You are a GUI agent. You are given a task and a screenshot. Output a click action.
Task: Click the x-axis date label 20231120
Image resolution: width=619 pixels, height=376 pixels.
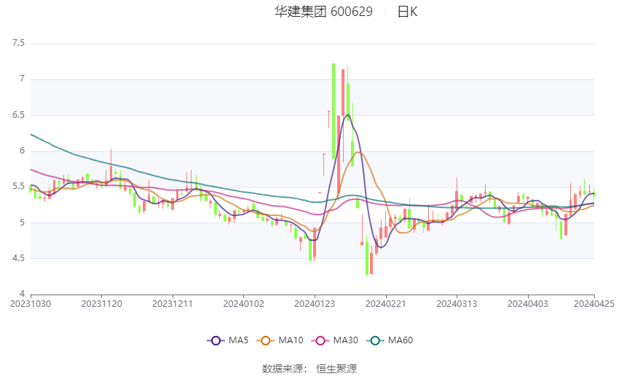[101, 304]
